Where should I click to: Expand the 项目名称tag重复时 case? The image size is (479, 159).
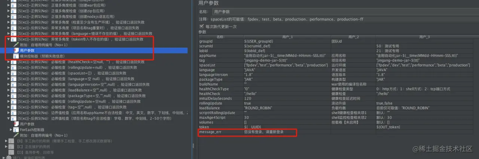9,28
